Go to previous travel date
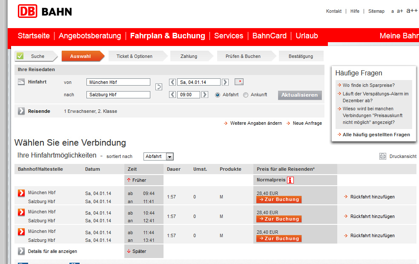The width and height of the screenshot is (419, 264). click(172, 82)
